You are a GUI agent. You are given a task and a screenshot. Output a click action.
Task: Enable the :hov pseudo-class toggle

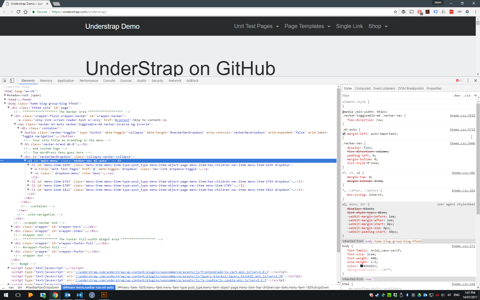457,95
